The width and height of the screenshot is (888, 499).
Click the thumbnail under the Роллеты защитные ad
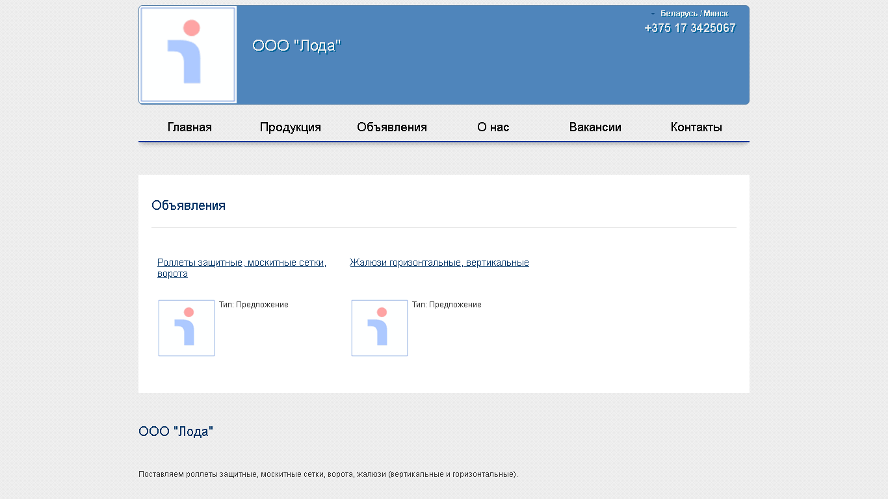[x=187, y=328]
